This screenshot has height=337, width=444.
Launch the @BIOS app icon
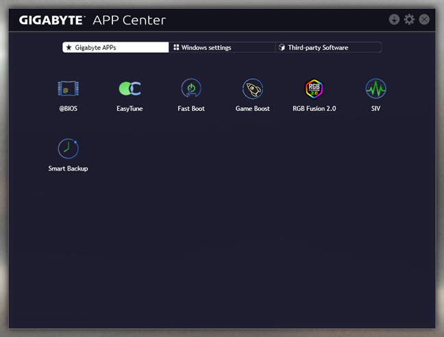point(69,88)
